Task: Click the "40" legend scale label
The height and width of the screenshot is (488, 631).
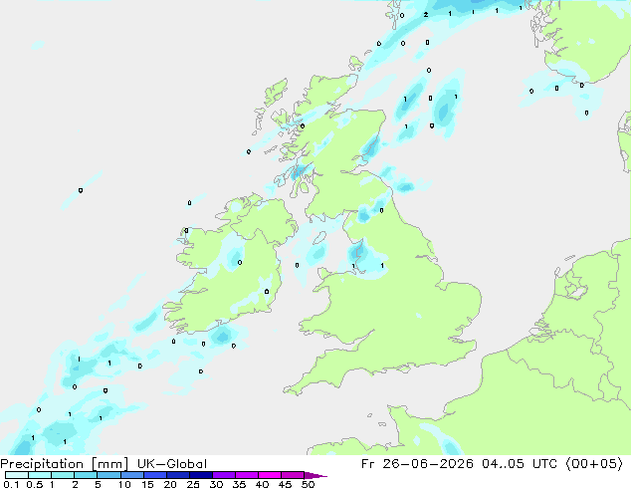Action: click(262, 484)
